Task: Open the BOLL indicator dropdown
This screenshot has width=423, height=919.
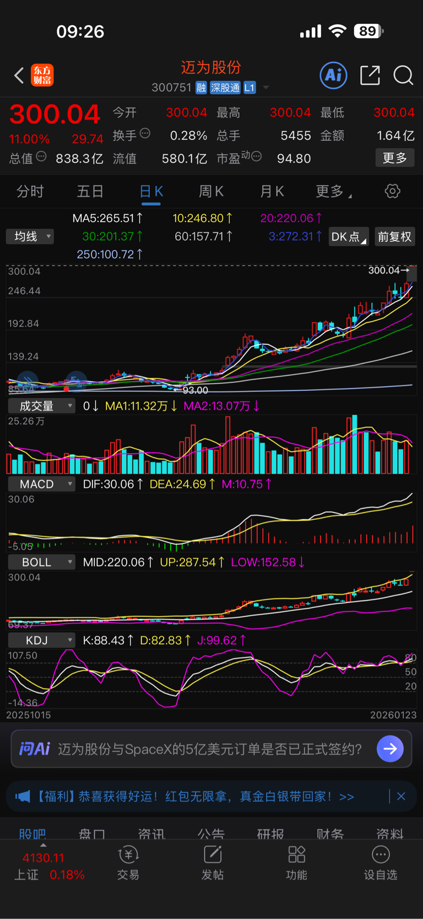Action: pos(41,562)
